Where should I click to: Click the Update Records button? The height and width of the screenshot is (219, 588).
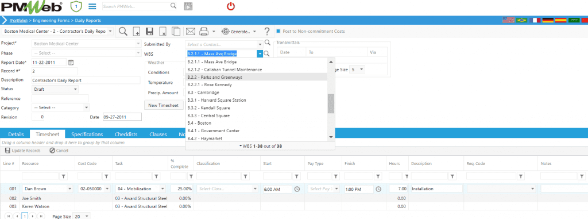click(x=22, y=151)
